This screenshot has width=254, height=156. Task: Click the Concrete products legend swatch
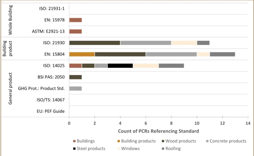tap(207, 141)
